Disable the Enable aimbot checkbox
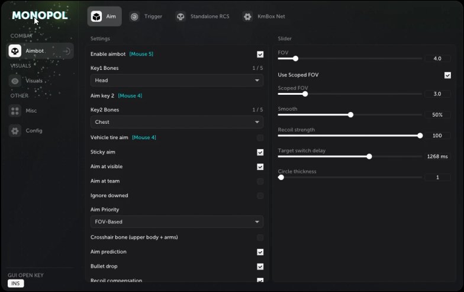The image size is (464, 292). point(260,54)
